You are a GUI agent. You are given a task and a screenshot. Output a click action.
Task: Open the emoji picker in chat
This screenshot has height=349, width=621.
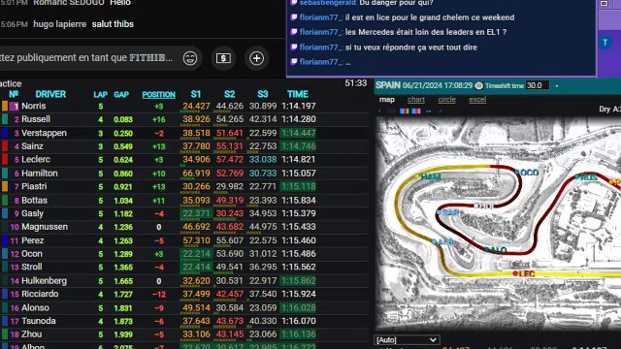(x=190, y=58)
